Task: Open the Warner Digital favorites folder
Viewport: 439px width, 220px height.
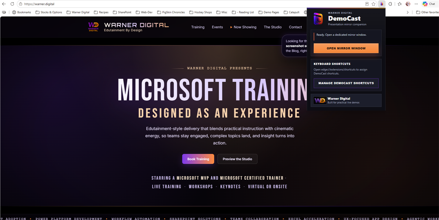Action: [78, 12]
